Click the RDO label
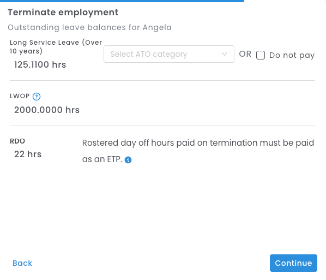Image resolution: width=326 pixels, height=280 pixels. (x=17, y=141)
